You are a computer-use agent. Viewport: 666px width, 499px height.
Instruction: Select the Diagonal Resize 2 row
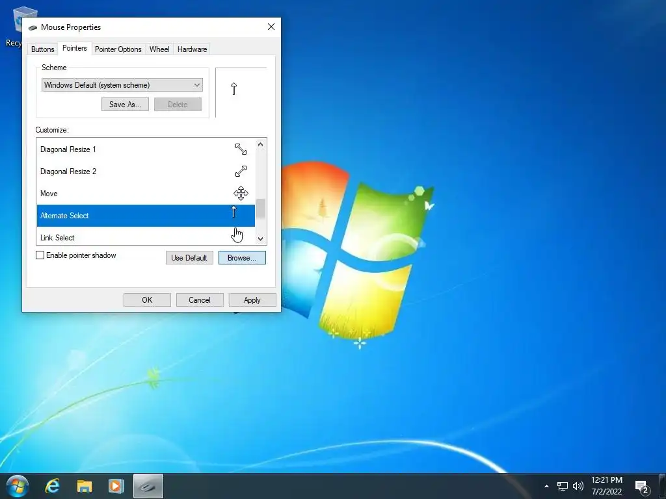point(146,172)
